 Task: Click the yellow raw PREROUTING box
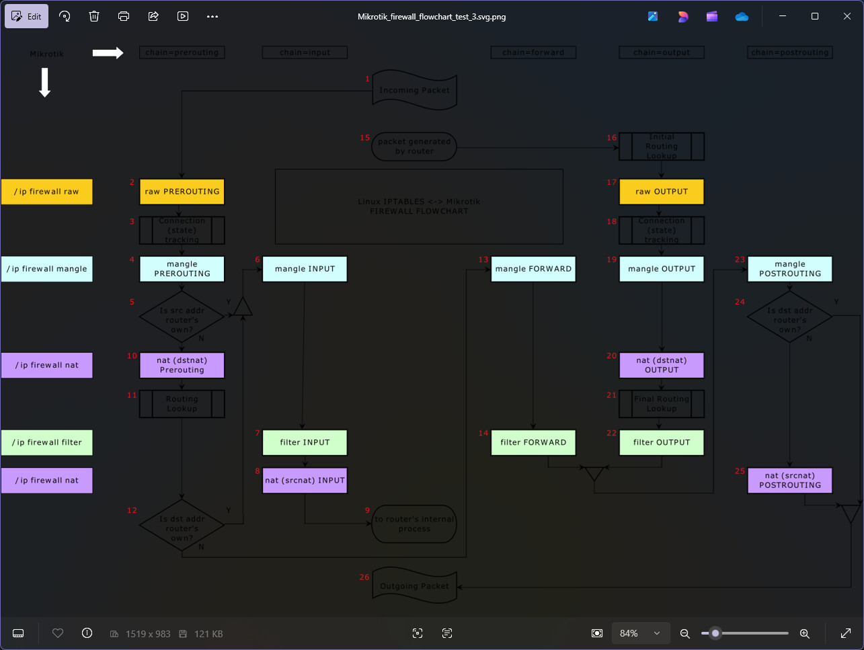click(182, 192)
